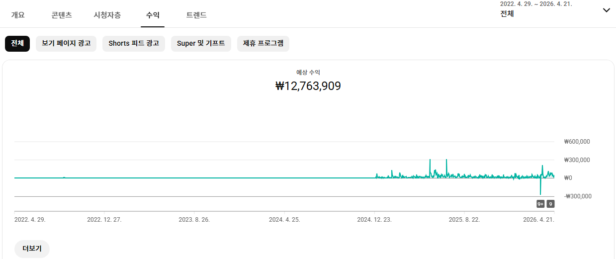Viewport: 616px width, 259px height.
Task: Click the 9+ video marker badge
Action: (x=540, y=204)
